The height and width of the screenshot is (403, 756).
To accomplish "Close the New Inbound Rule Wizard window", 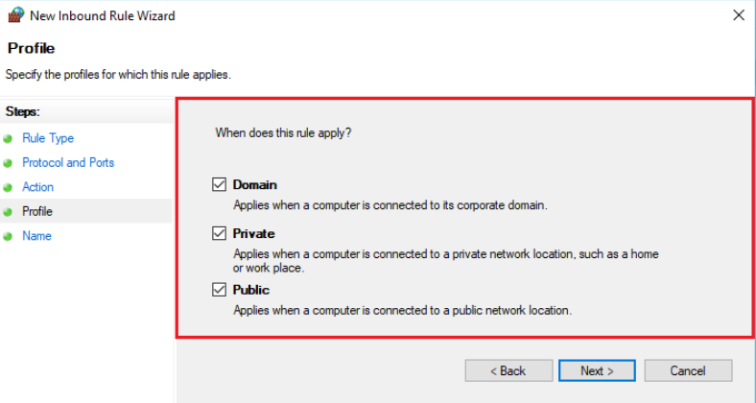I will coord(739,15).
